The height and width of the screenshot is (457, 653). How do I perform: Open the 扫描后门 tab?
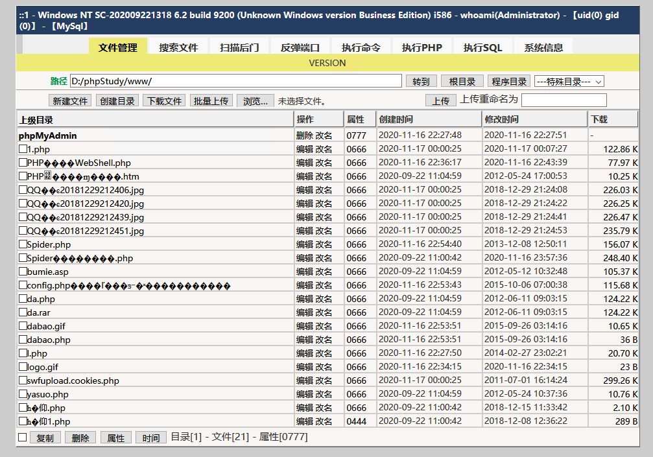[x=239, y=47]
